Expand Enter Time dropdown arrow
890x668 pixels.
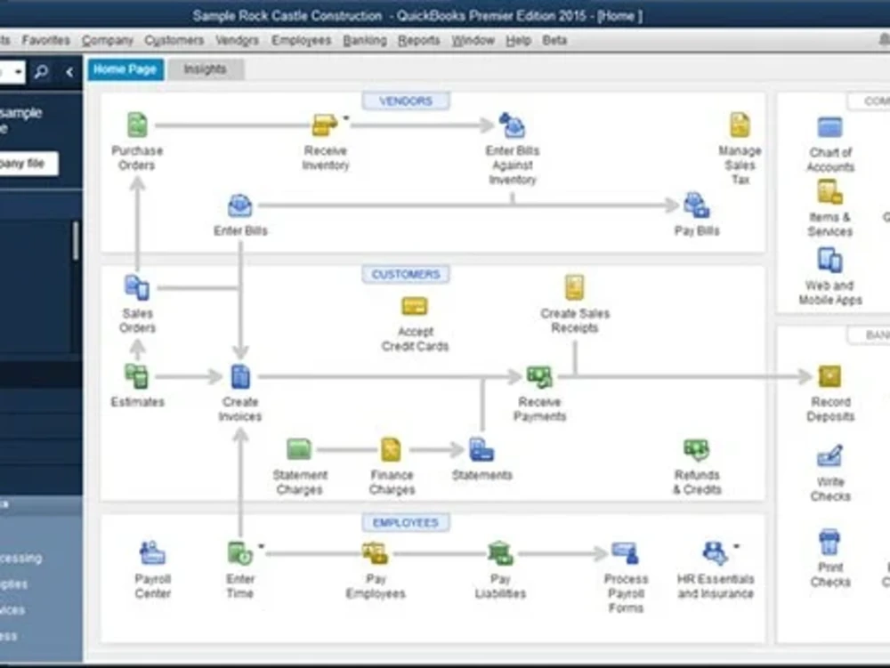click(261, 546)
